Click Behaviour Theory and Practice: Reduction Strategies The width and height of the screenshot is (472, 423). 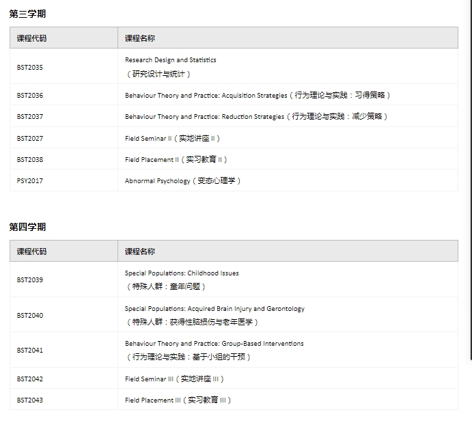(204, 117)
